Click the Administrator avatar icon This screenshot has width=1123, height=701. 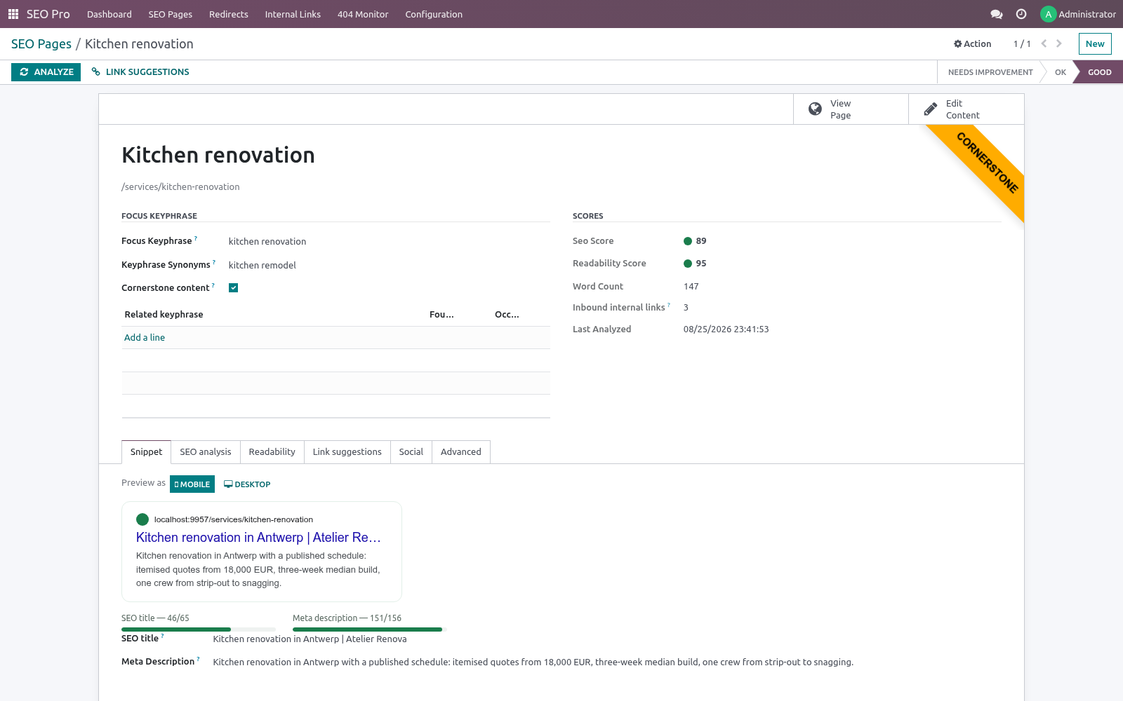(1048, 14)
